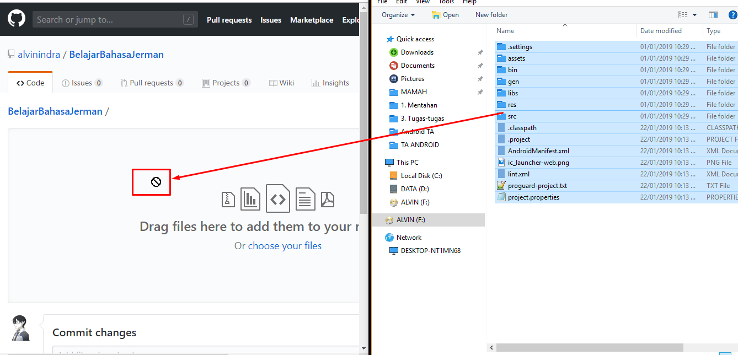Open the Tools menu
The width and height of the screenshot is (738, 355).
tap(446, 2)
